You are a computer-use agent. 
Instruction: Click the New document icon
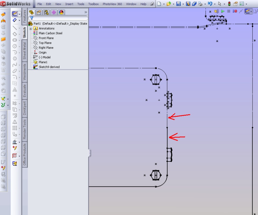click(x=159, y=3)
